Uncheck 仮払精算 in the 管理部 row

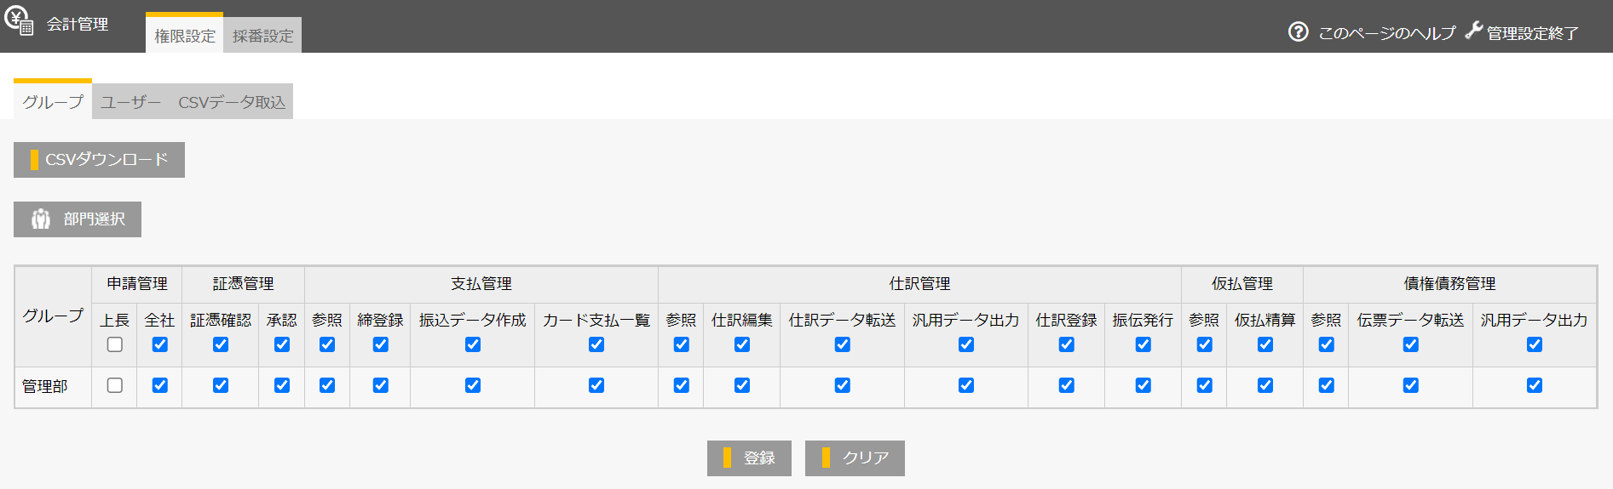click(x=1265, y=385)
